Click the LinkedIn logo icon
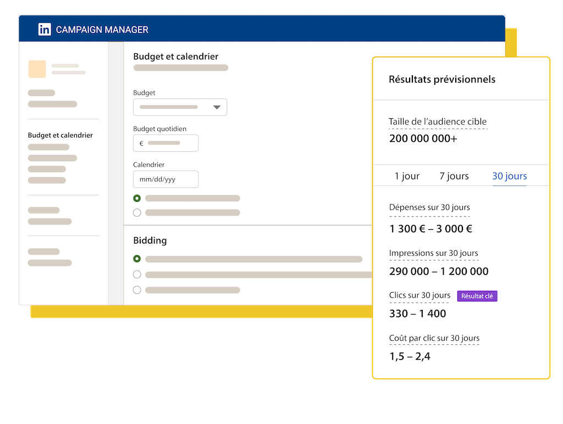This screenshot has height=424, width=563. click(x=45, y=30)
